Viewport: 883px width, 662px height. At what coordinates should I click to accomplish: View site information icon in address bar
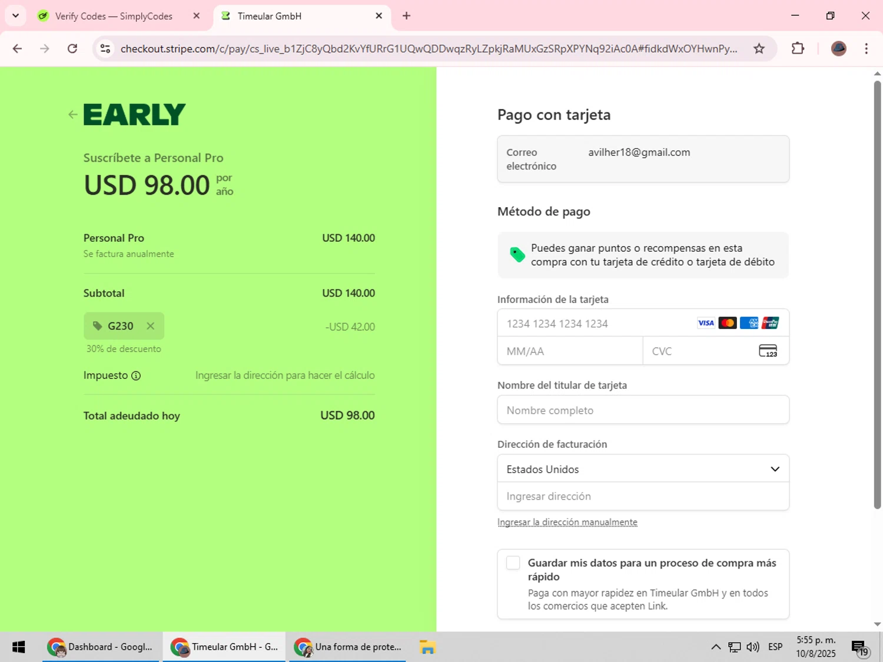point(105,49)
